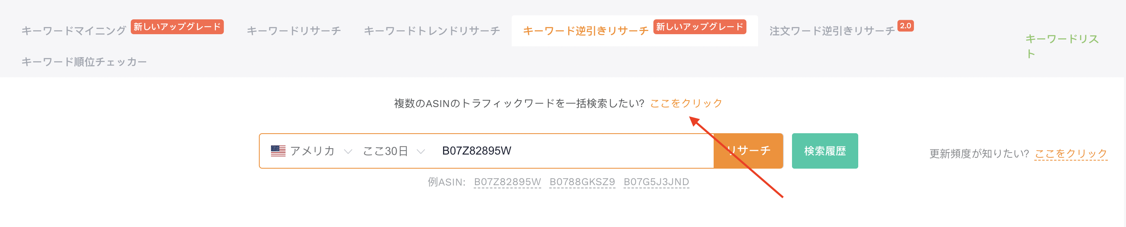Select example ASIN B07Z82895W
Screen dimensions: 1126x227
[x=508, y=182]
